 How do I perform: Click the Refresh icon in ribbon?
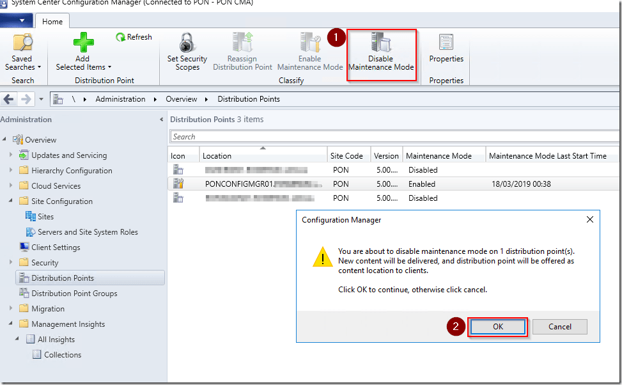(x=120, y=37)
